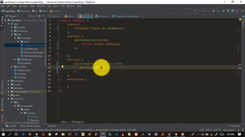
Task: Click the VCS Update Project icon
Action: [224, 11]
